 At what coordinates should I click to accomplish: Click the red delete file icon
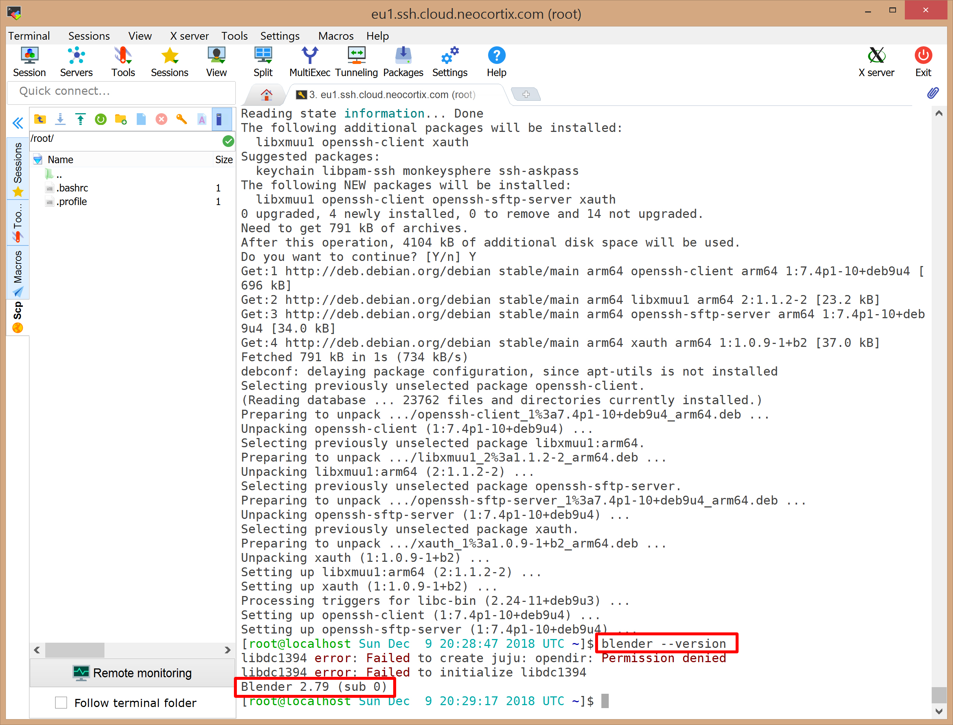click(x=161, y=119)
